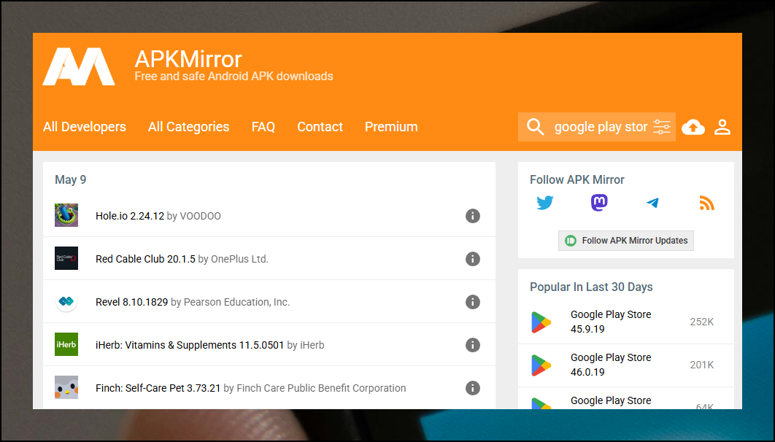Open APK Mirror's Telegram icon
775x442 pixels.
click(x=652, y=203)
